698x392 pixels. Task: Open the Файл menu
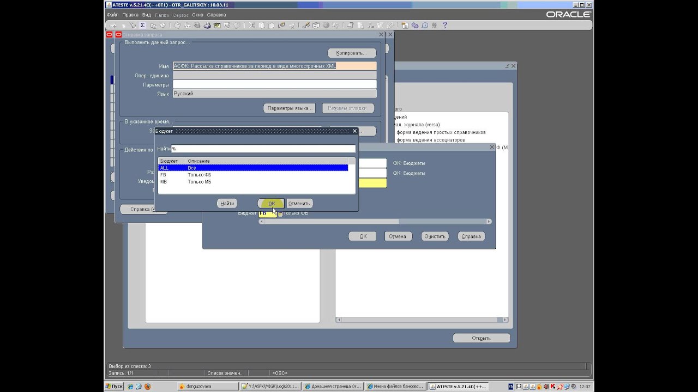coord(113,15)
